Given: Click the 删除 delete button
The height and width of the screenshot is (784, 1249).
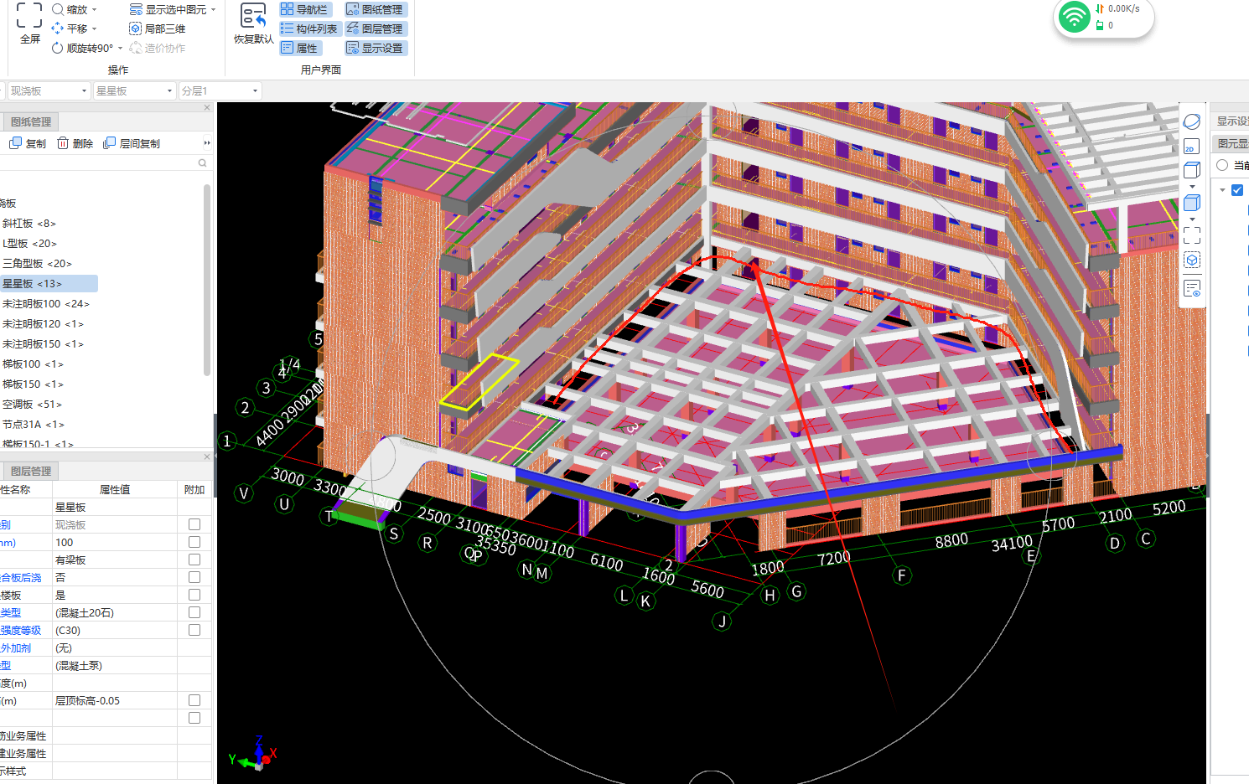Looking at the screenshot, I should pyautogui.click(x=75, y=143).
